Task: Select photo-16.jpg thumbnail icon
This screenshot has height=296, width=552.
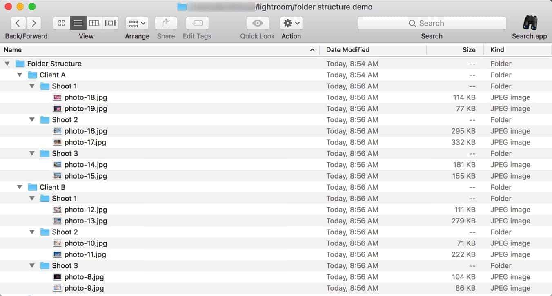Action: pyautogui.click(x=58, y=131)
